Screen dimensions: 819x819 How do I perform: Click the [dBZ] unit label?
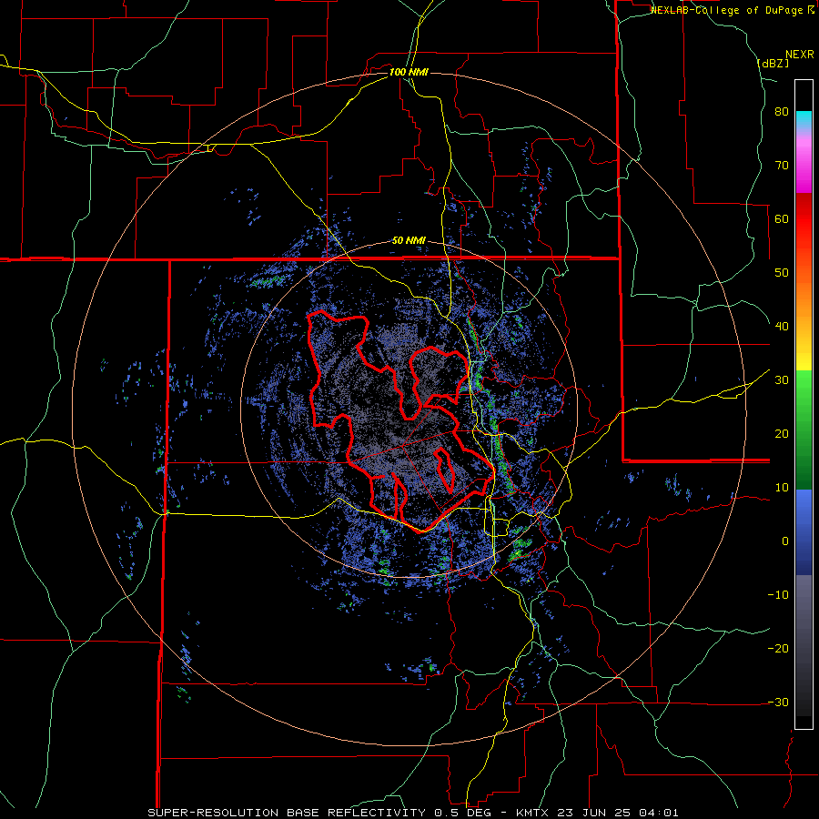[773, 64]
